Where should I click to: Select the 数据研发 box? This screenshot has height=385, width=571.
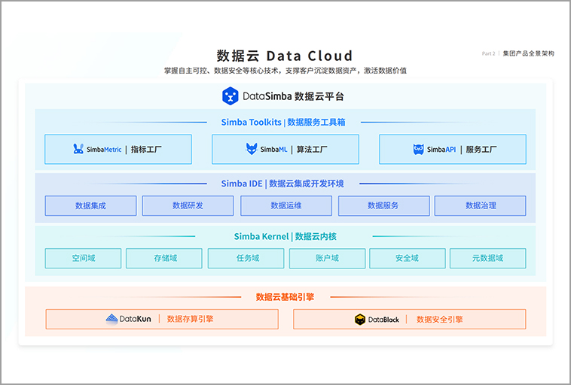coord(188,206)
